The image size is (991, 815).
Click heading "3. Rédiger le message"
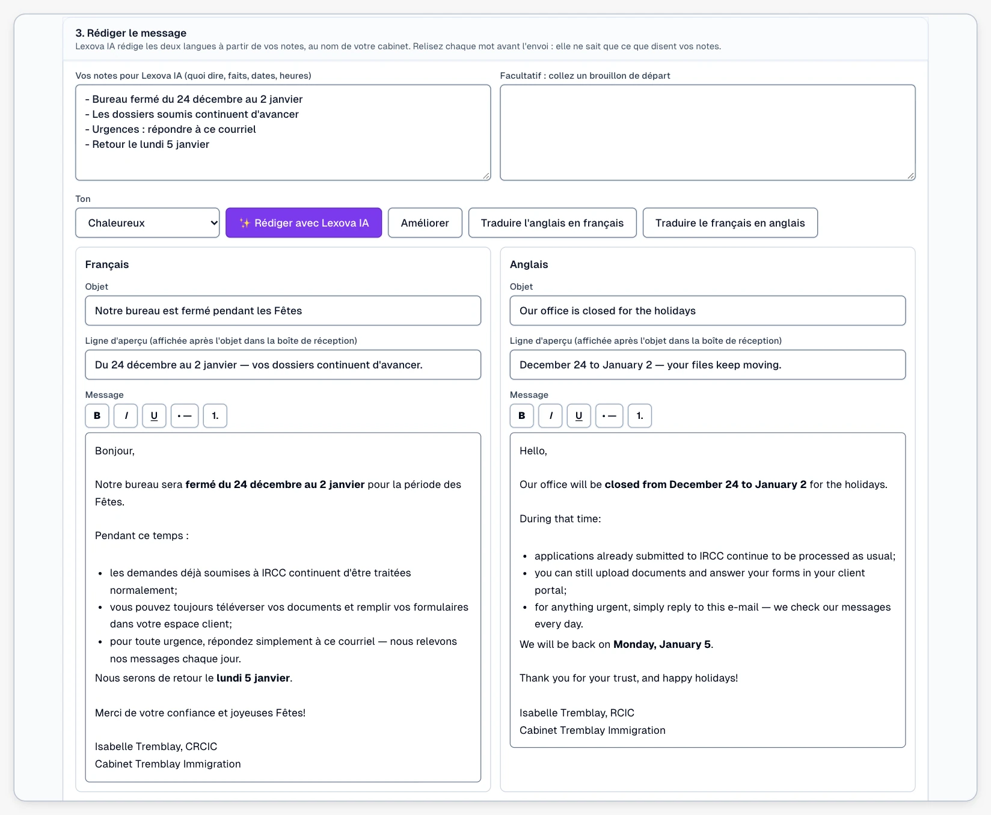(130, 33)
